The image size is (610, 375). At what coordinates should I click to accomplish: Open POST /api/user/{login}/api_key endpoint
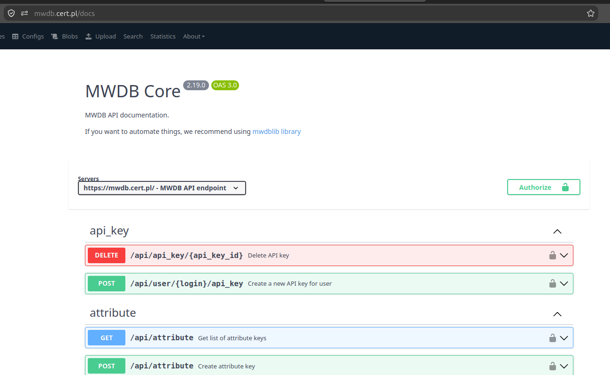coord(329,283)
